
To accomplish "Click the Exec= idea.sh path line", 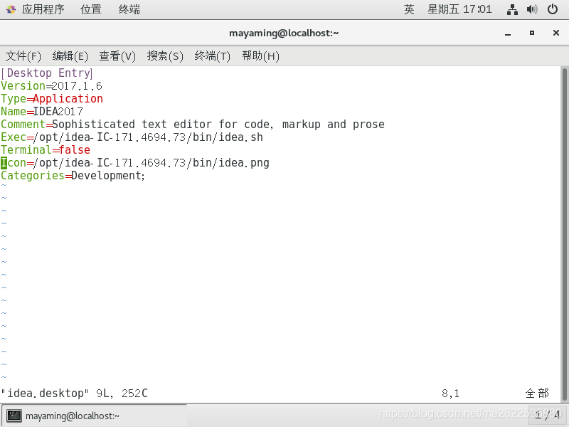I will (132, 137).
